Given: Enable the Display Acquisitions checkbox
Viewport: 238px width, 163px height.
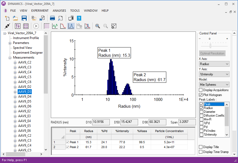Looking at the screenshot, I should point(201,90).
